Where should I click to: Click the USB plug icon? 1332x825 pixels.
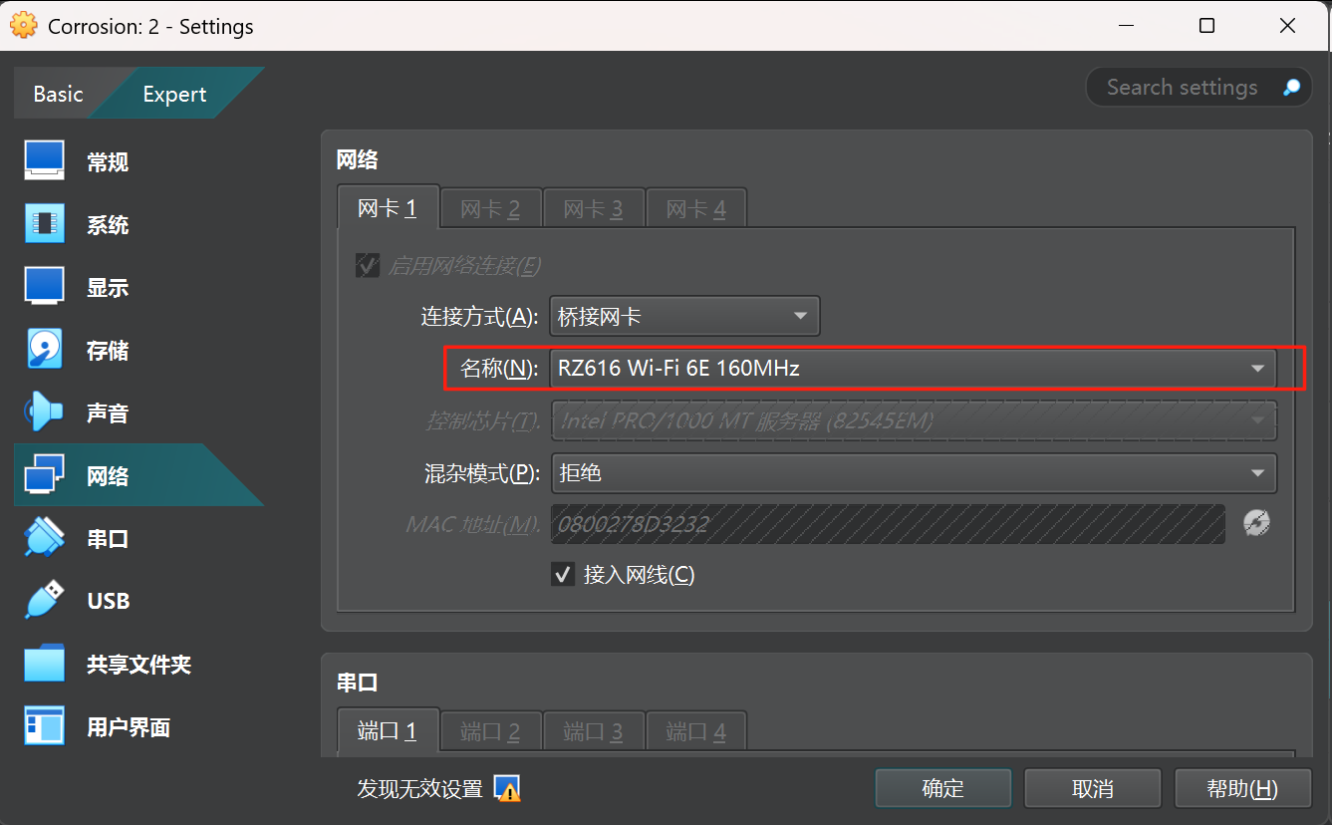(x=44, y=601)
